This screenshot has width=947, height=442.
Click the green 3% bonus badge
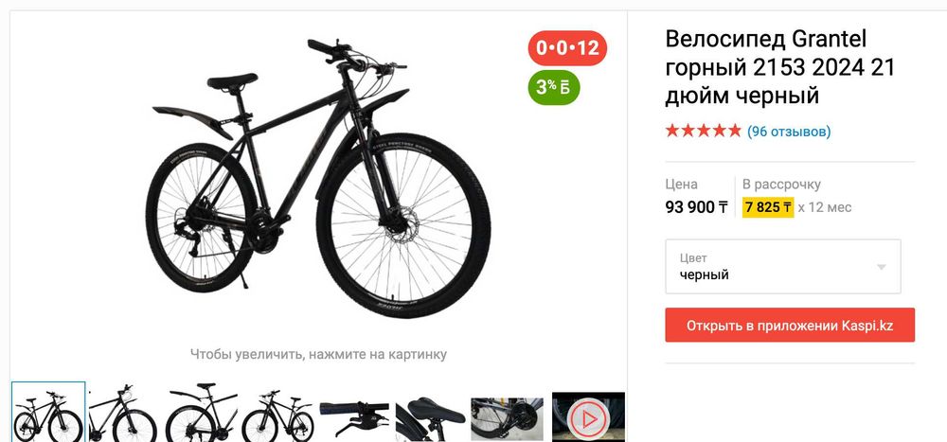pos(554,88)
